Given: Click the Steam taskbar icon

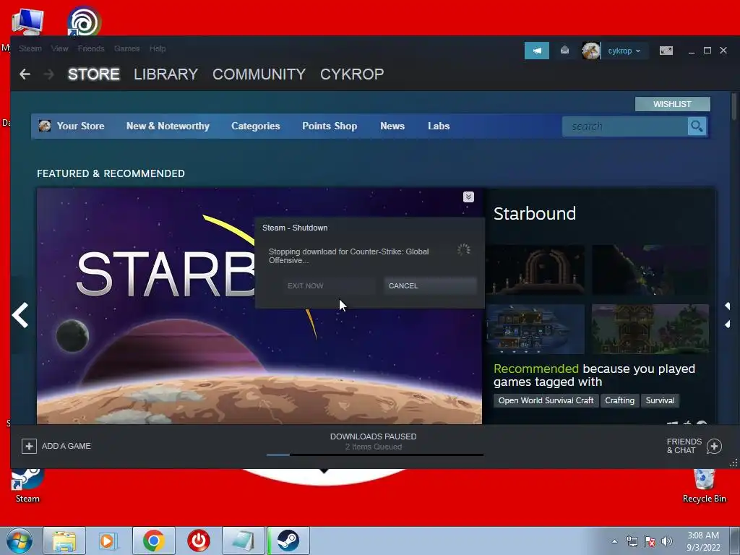Looking at the screenshot, I should [288, 541].
